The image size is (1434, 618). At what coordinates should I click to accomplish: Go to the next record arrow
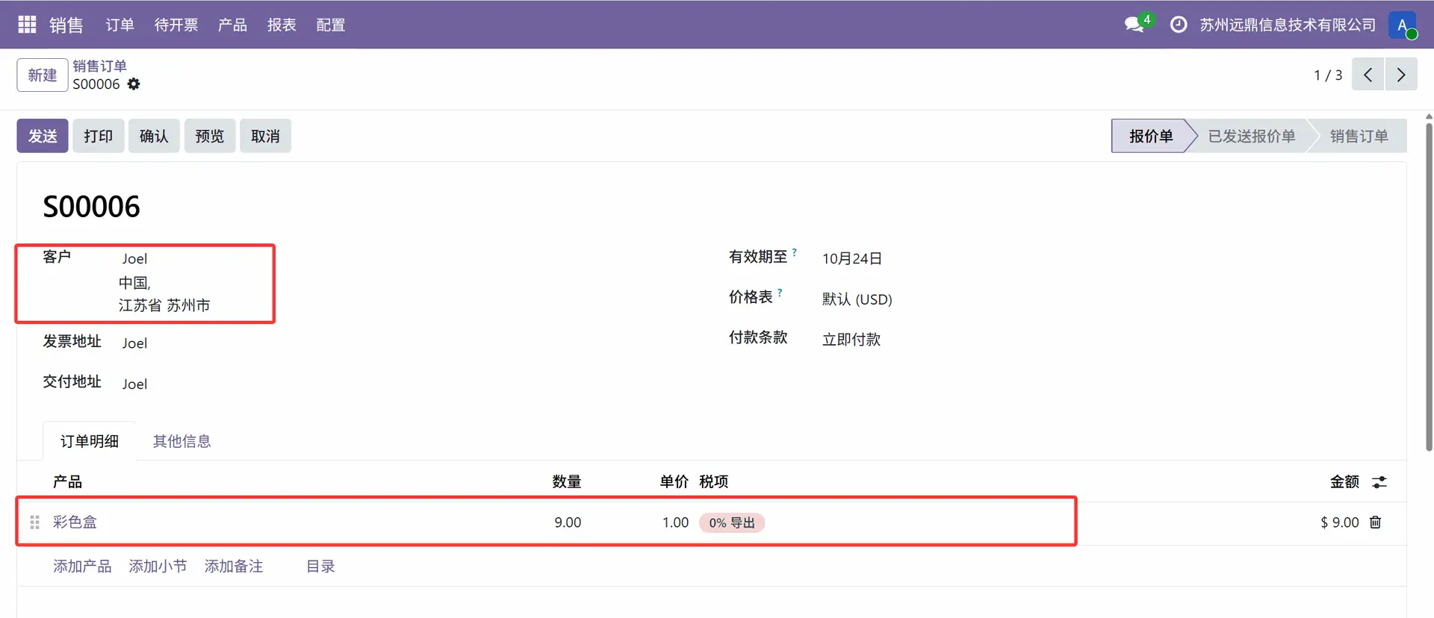tap(1401, 75)
